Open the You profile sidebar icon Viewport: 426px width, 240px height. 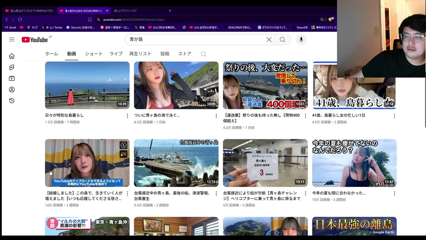click(x=12, y=90)
